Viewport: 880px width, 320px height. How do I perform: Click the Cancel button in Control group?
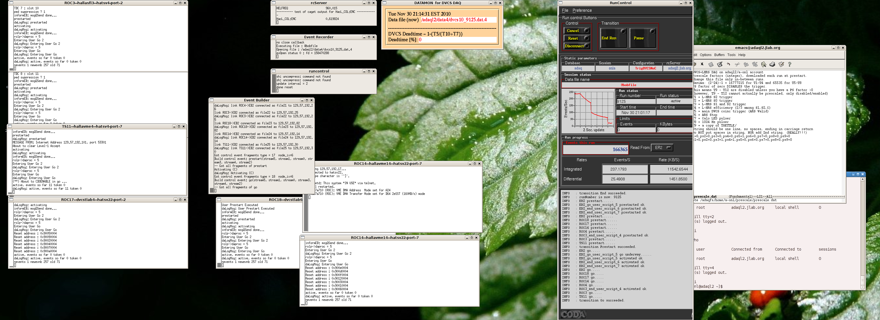[577, 31]
